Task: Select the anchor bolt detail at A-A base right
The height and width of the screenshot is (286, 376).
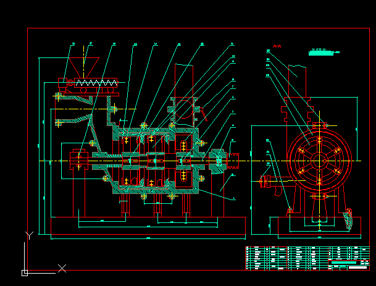Action: coord(348,219)
